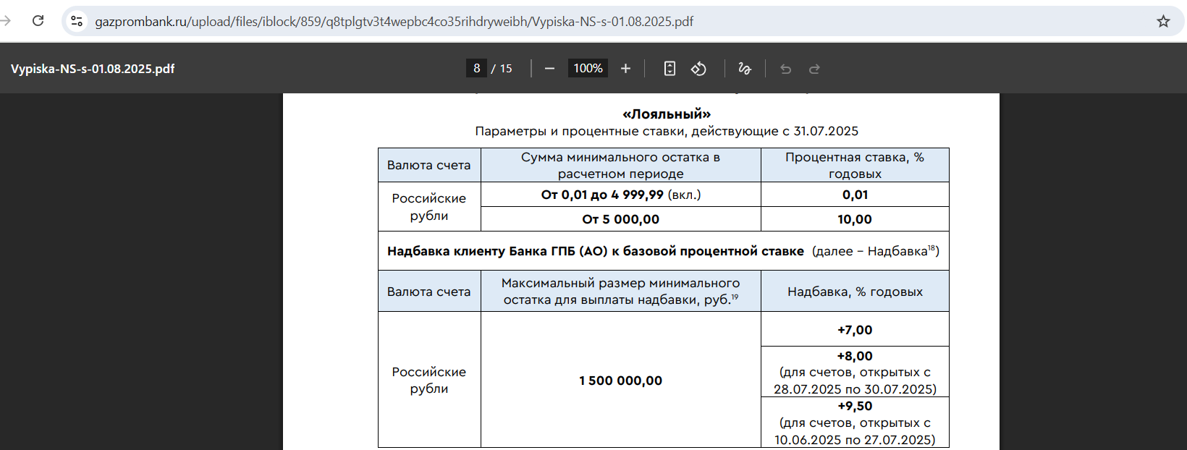Click the row 'Надбавка клиенту Банка ГПБ (АО)'

[x=664, y=251]
